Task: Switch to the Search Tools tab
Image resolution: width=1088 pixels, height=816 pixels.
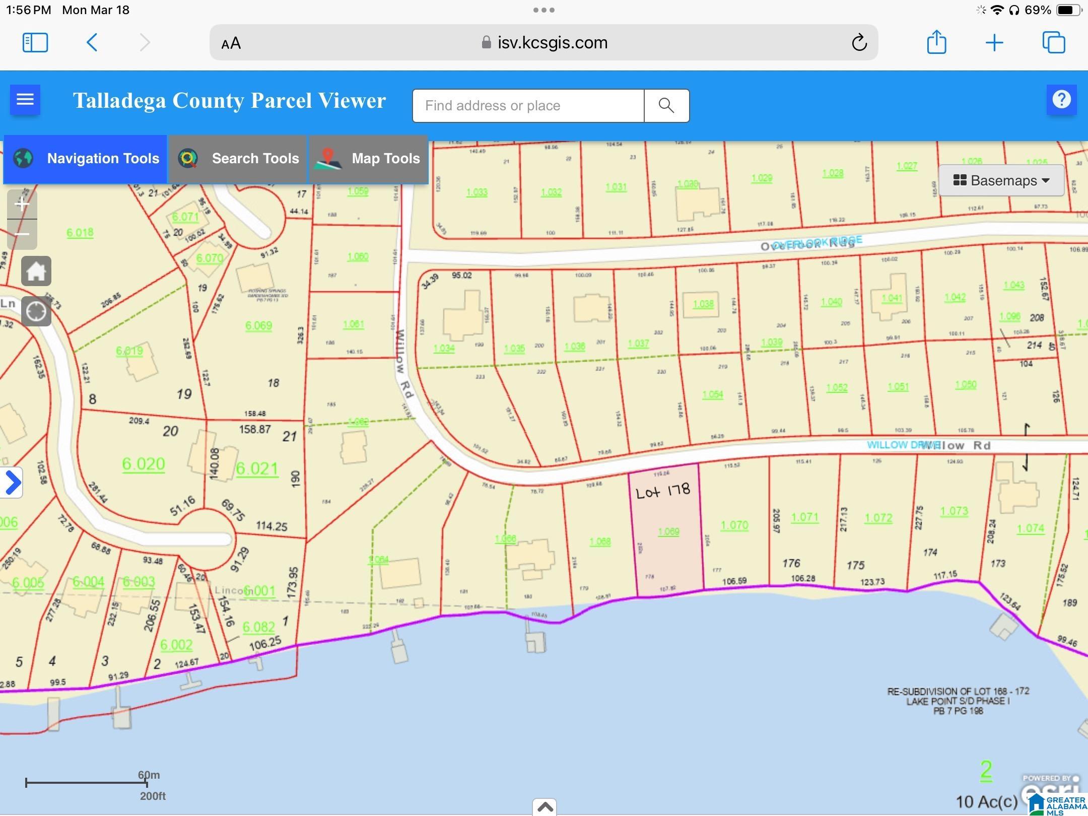Action: point(238,159)
